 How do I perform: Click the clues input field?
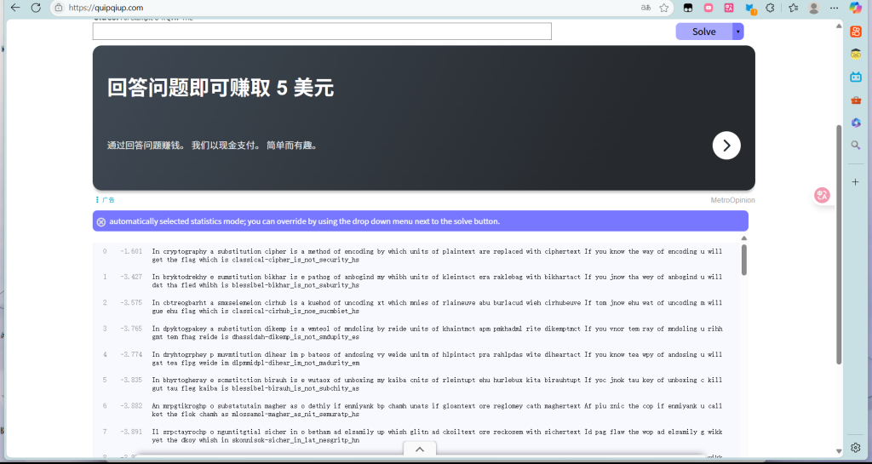(x=322, y=32)
